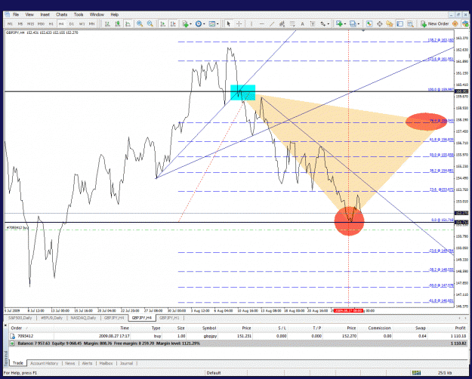Expand the Profiles dropdown arrow

(x=359, y=24)
